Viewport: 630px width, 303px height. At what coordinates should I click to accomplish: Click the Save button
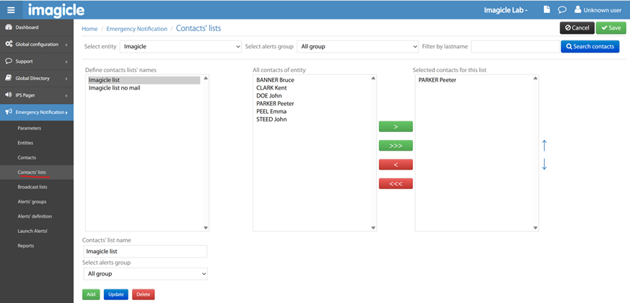pos(611,28)
